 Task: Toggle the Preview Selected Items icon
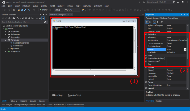(43, 18)
